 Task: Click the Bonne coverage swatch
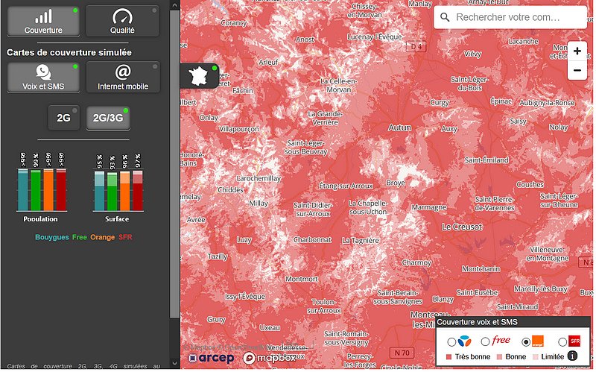(499, 357)
